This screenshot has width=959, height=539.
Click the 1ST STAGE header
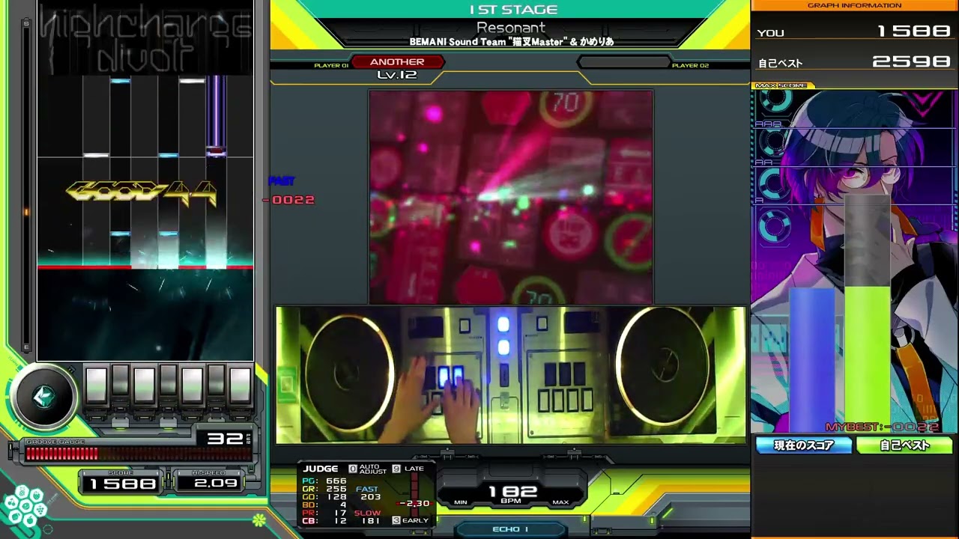[513, 10]
